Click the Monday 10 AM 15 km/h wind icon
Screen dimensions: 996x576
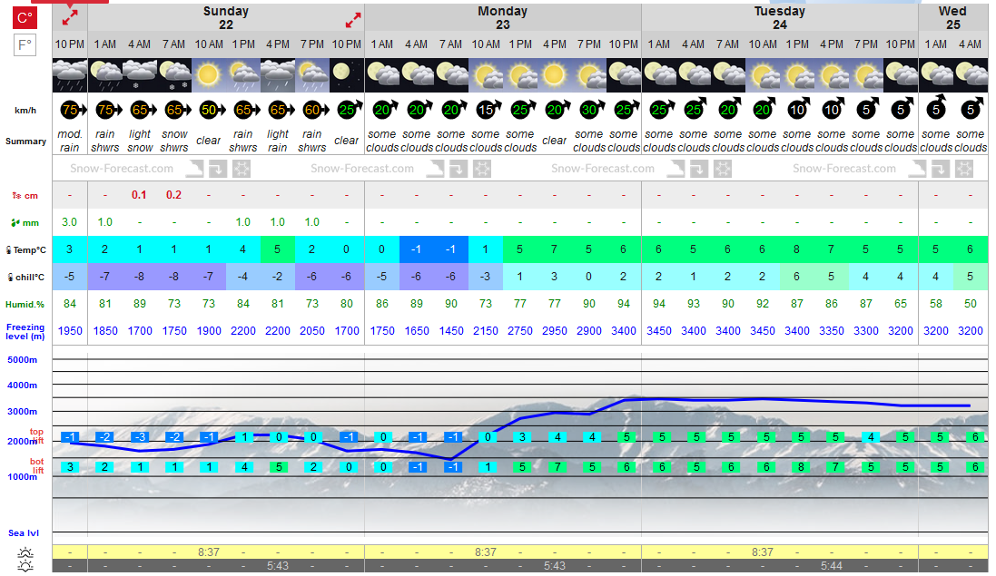click(488, 109)
